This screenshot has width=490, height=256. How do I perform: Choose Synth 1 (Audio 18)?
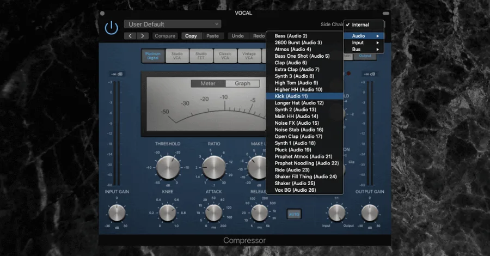pyautogui.click(x=304, y=143)
